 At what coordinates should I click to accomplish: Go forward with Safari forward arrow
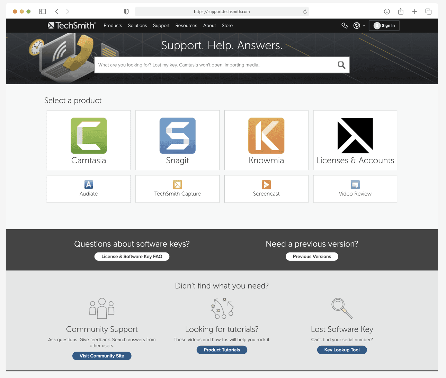point(68,11)
